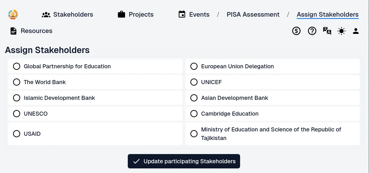The width and height of the screenshot is (369, 173).
Task: Click the Tajikistan emblem logo
Action: pyautogui.click(x=13, y=14)
